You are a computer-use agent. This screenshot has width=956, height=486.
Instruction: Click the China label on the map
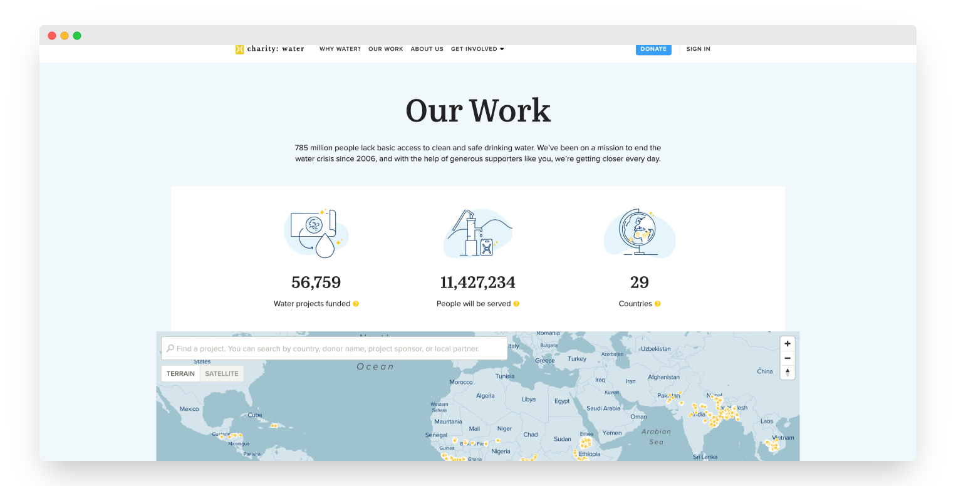coord(765,371)
